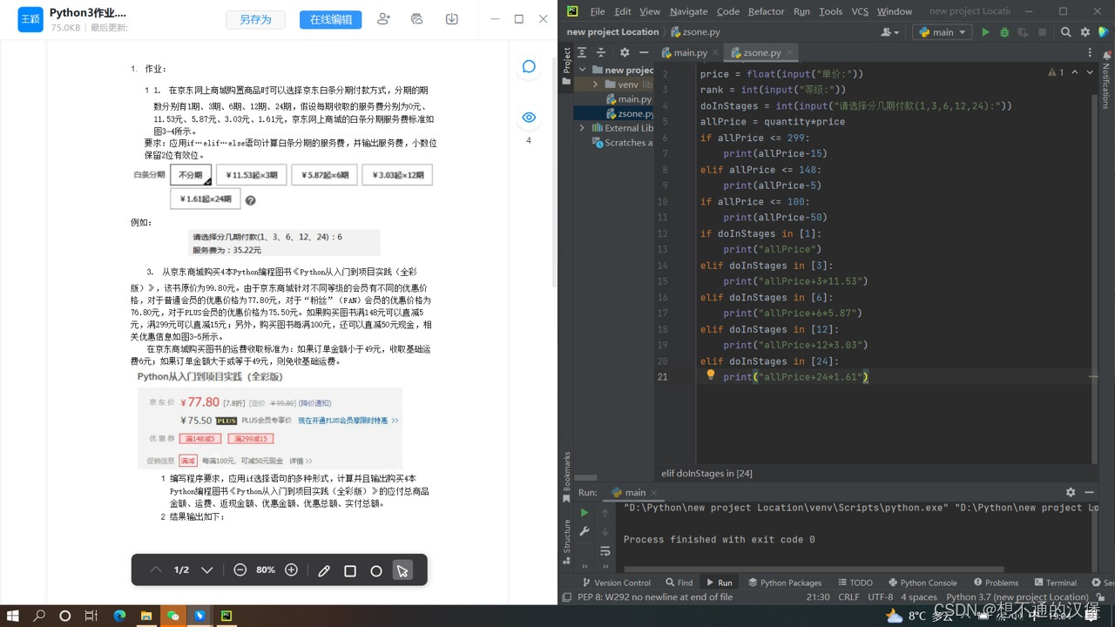
Task: Open the Edit menu in PyCharm
Action: pyautogui.click(x=623, y=11)
